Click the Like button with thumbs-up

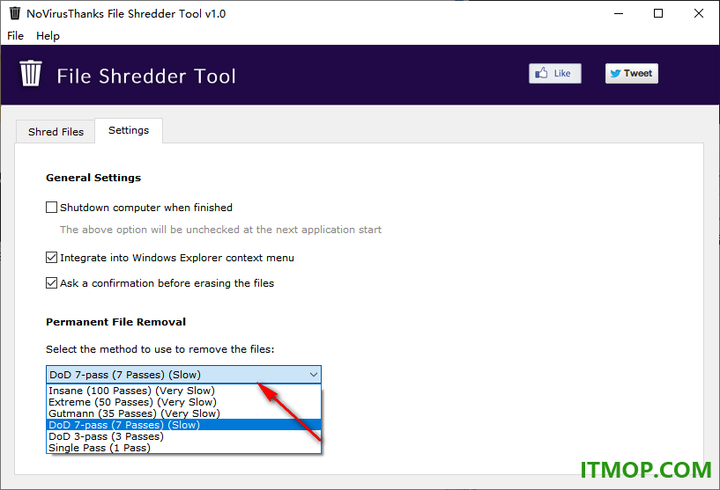point(554,73)
